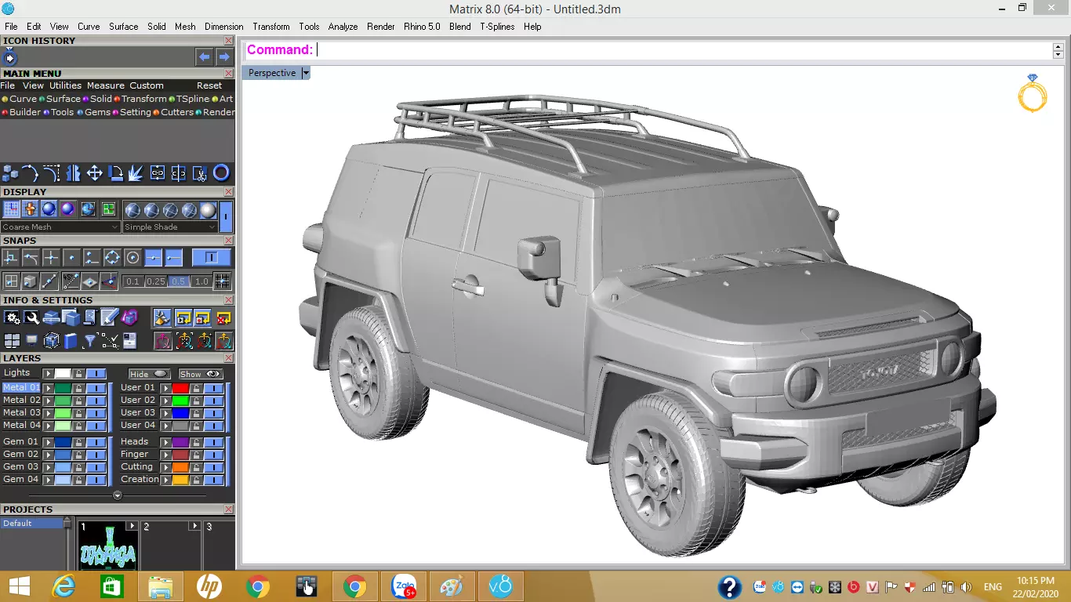Click the Show layers button
This screenshot has width=1071, height=602.
point(201,374)
